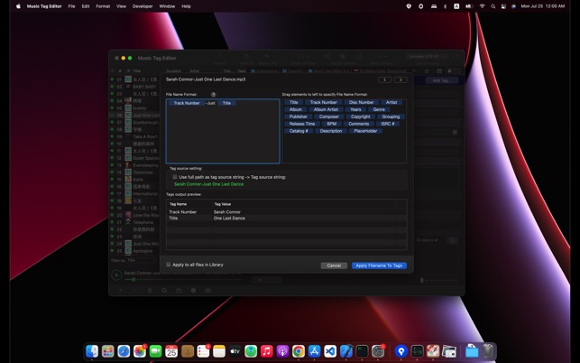The height and width of the screenshot is (363, 580).
Task: Click Track Number token in File Name Format box
Action: pyautogui.click(x=187, y=103)
